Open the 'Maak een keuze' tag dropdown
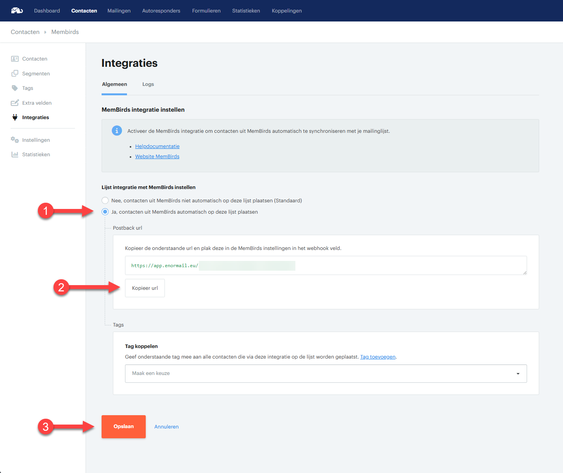 326,373
